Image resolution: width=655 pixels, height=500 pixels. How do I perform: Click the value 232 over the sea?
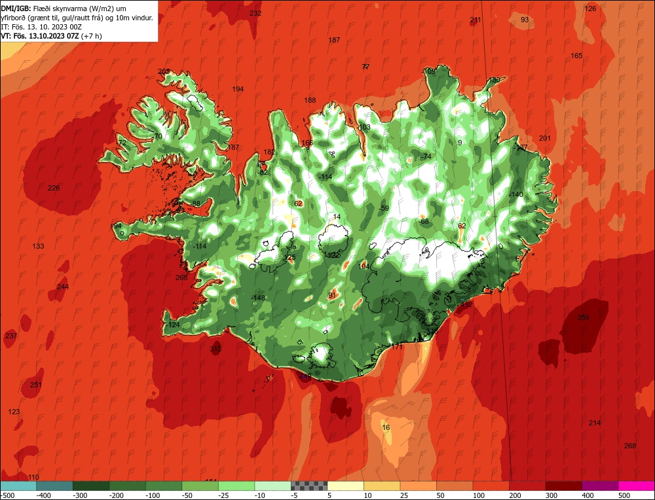(x=255, y=13)
